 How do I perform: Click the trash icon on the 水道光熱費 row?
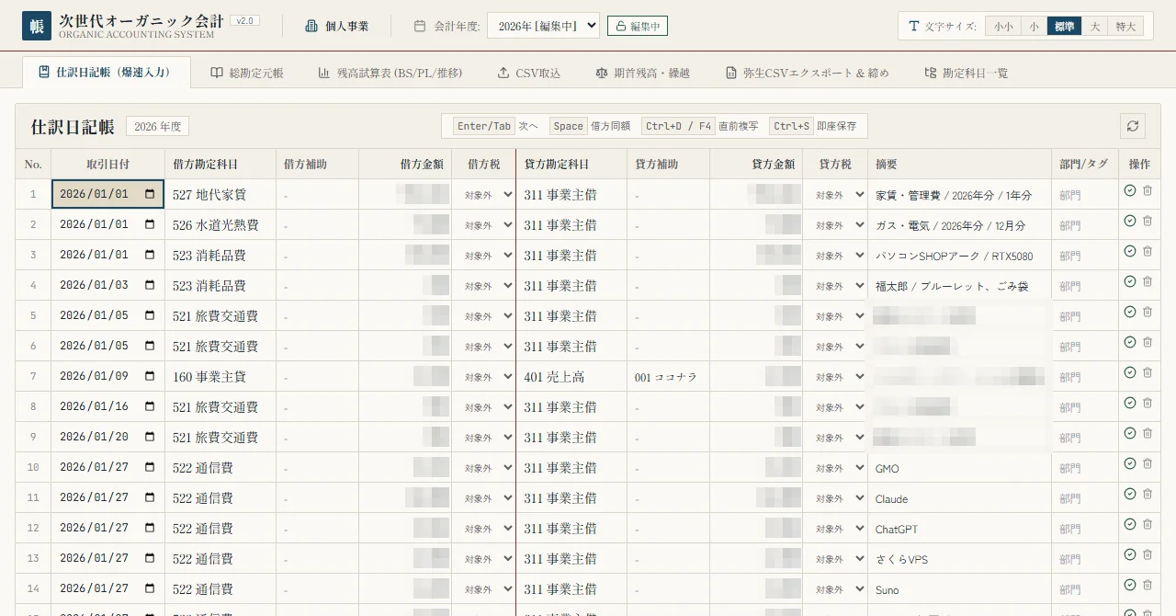[1148, 221]
